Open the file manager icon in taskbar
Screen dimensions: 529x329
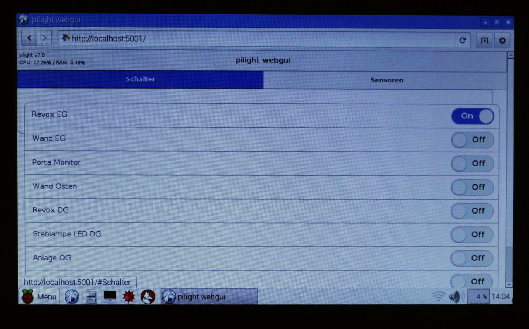pyautogui.click(x=91, y=297)
